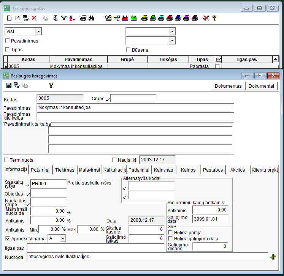Screen dimensions: 284x276
Task: Open the filter funnel tool
Action: click(64, 18)
